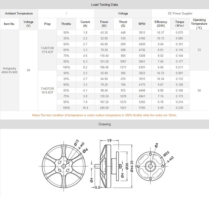
Task: Select the Antigravity 4004 KV400 item cell
Action: (9, 70)
